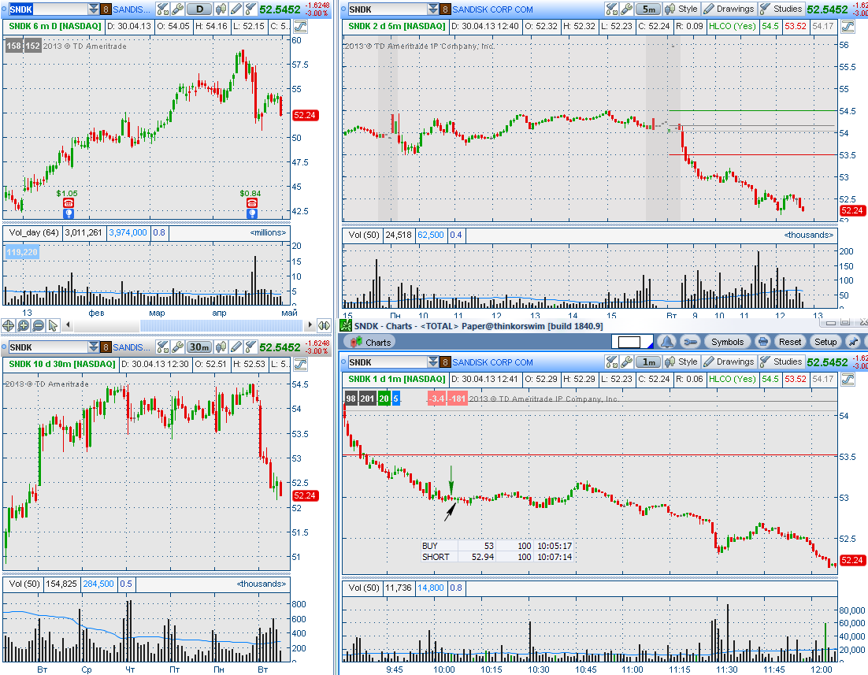Open the Studies flask icon in the daily chart

point(250,9)
